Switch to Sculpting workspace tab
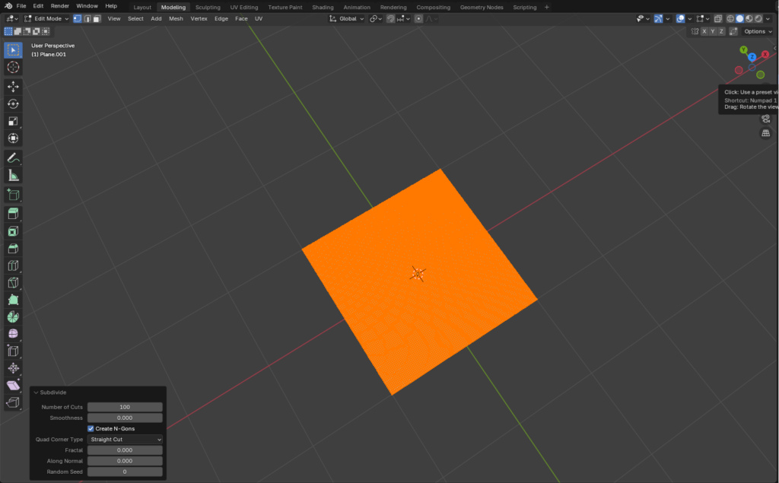The width and height of the screenshot is (779, 483). [208, 7]
